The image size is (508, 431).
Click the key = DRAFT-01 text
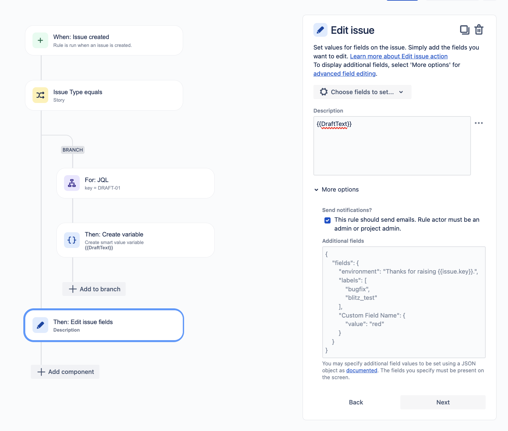pos(103,188)
